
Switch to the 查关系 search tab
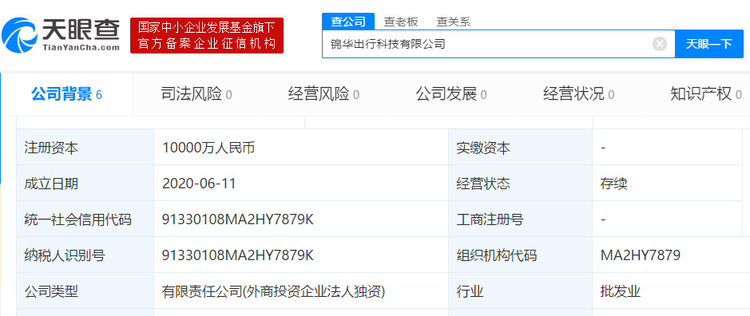click(453, 22)
